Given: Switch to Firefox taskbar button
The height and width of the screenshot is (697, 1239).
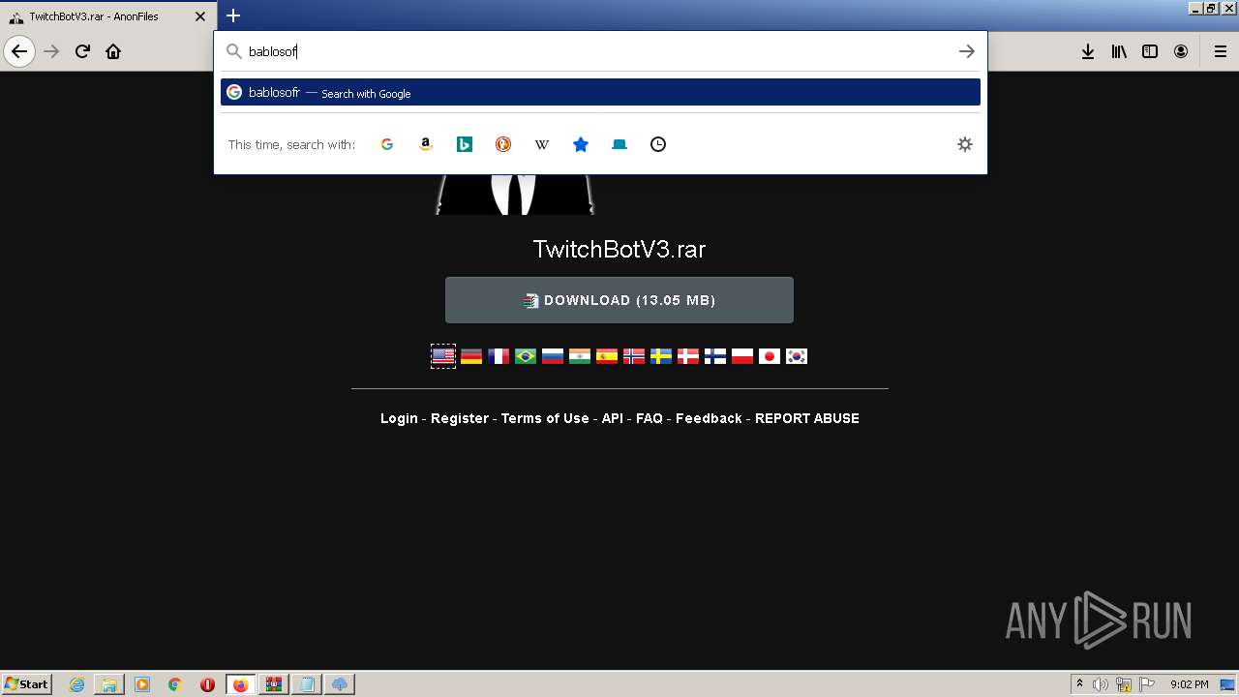Looking at the screenshot, I should click(x=241, y=684).
